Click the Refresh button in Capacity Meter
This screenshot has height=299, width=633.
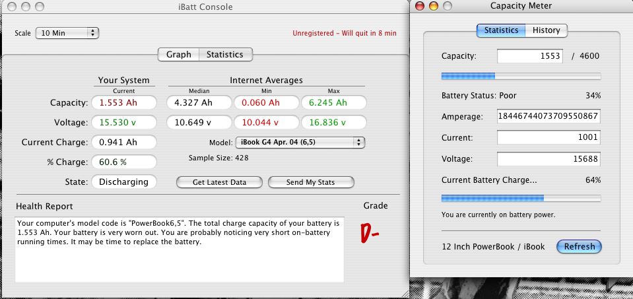(580, 247)
